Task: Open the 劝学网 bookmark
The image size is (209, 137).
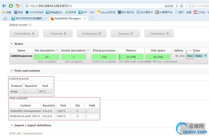Action: (70, 13)
